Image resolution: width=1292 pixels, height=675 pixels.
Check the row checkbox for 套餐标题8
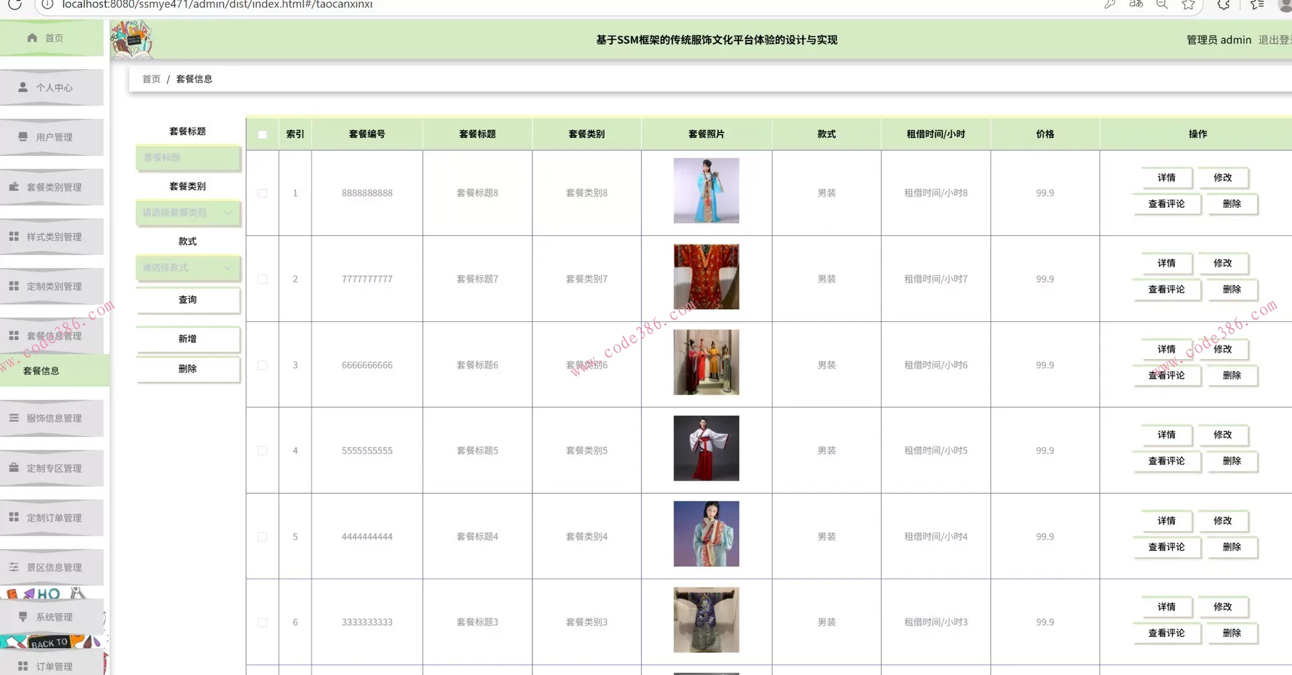click(x=262, y=193)
